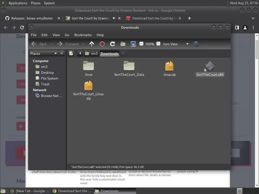The image size is (259, 194).
Task: Close the Download Sort the Court! tab
Action: pos(180,18)
